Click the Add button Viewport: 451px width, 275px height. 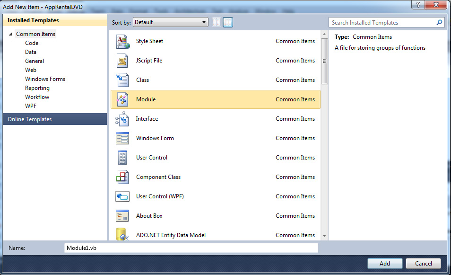385,264
